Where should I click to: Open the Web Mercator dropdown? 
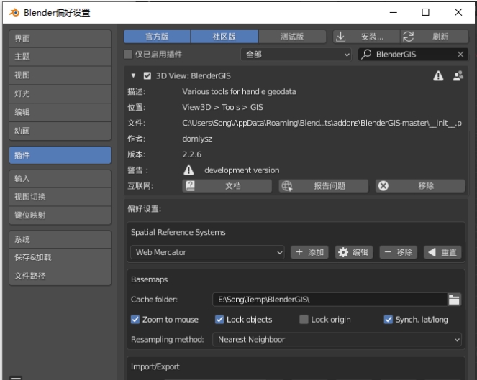pos(207,252)
